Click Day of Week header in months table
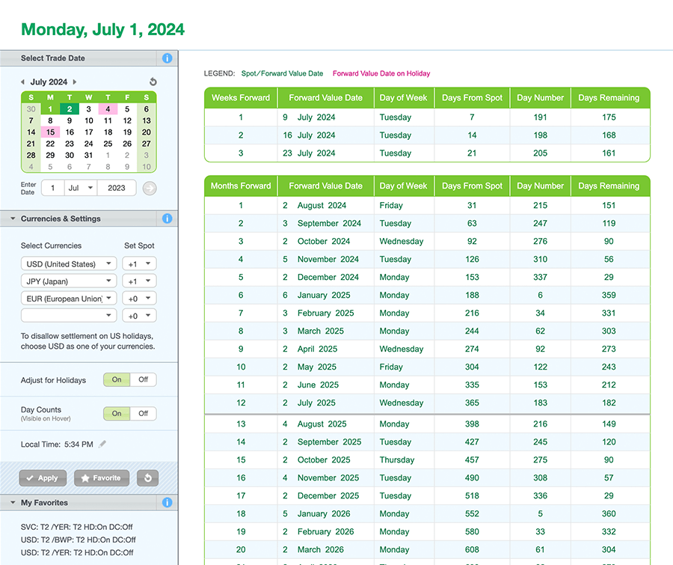This screenshot has width=673, height=565. pos(404,186)
